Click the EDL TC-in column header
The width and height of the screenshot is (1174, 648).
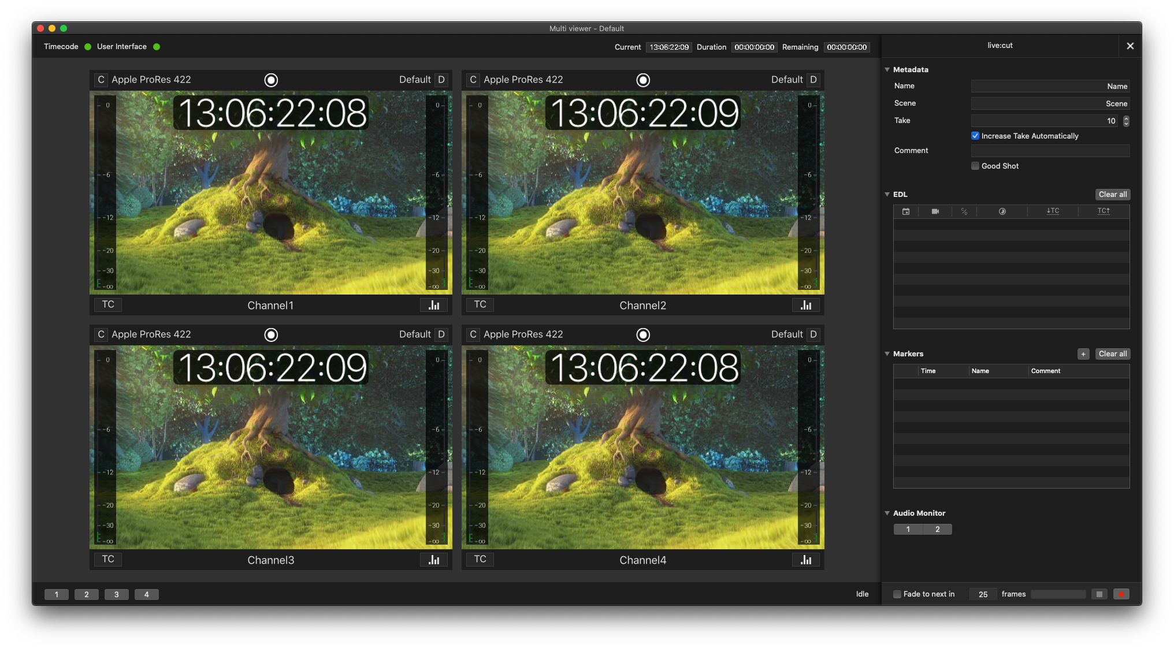1053,211
